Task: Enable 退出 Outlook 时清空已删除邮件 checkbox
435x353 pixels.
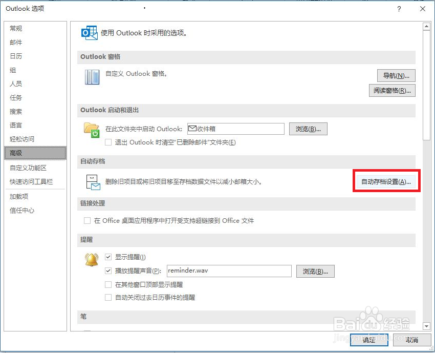Action: [x=108, y=142]
